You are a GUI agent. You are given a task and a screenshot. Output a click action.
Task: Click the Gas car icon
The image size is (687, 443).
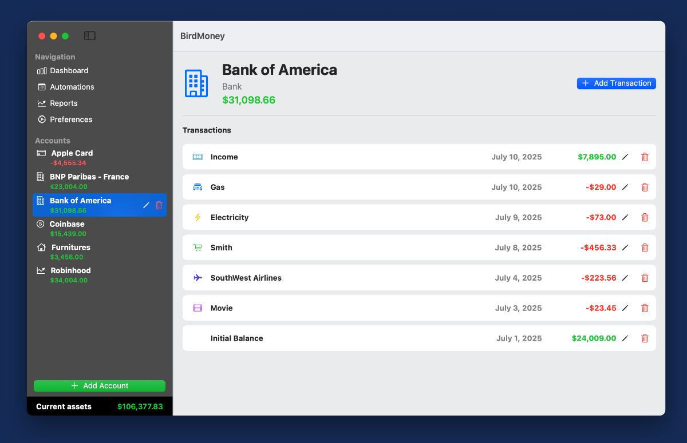coord(198,187)
